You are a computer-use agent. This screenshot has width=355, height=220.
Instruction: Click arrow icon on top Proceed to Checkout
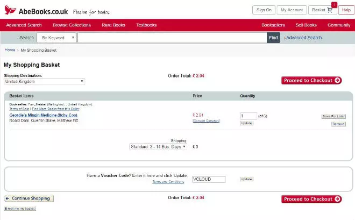[x=337, y=80]
